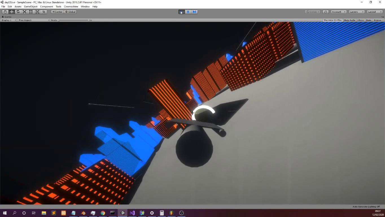Open the File menu
The width and height of the screenshot is (385, 217).
3,6
